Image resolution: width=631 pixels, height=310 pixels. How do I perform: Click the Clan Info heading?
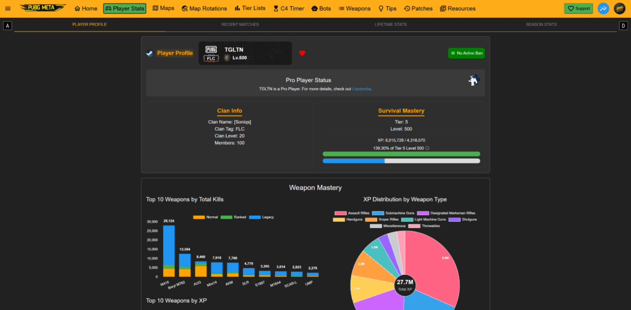[229, 111]
